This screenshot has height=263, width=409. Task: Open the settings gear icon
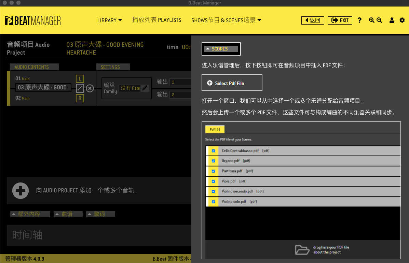(402, 20)
